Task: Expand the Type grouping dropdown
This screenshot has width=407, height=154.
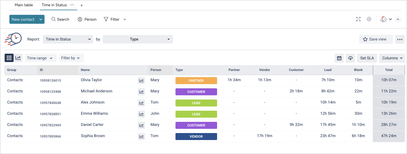Action: click(x=138, y=39)
